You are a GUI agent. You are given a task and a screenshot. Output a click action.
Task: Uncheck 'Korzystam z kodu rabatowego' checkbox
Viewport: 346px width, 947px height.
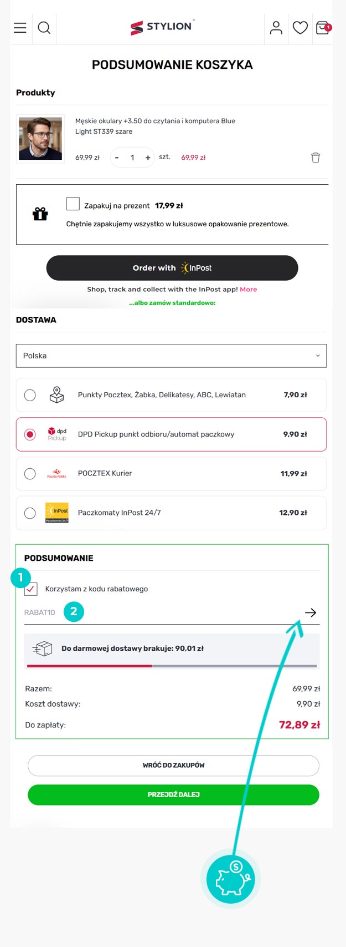31,589
